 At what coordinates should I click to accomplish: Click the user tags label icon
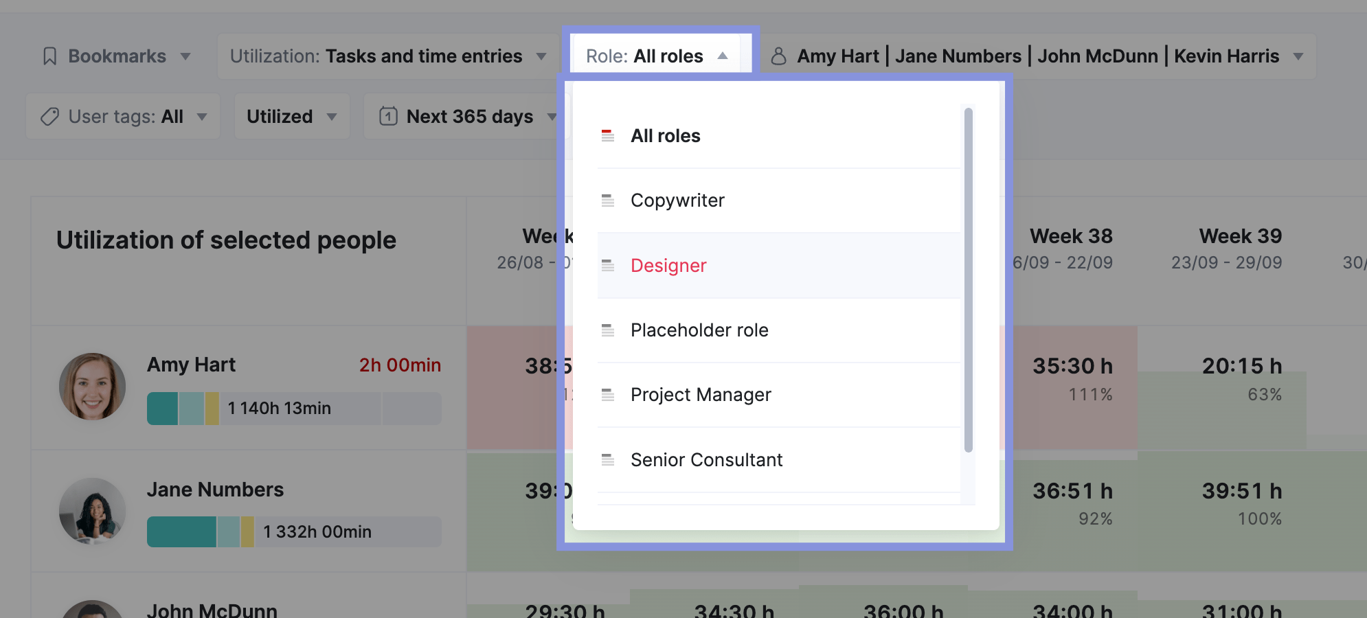tap(49, 117)
